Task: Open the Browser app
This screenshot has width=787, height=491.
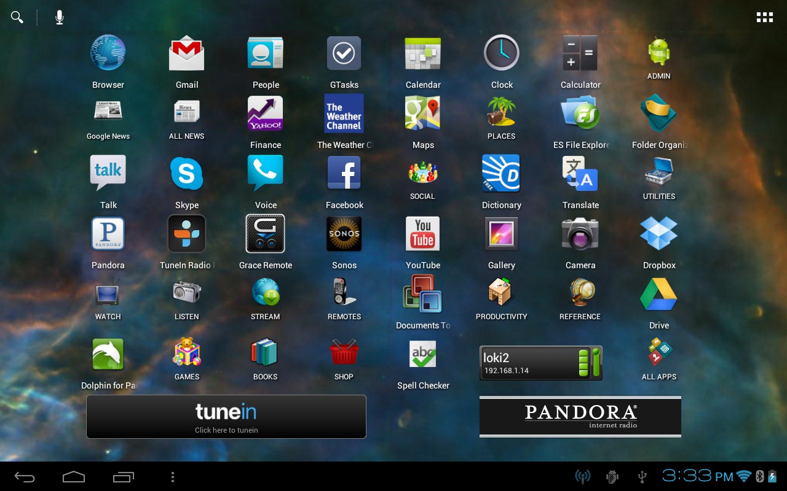Action: tap(108, 53)
